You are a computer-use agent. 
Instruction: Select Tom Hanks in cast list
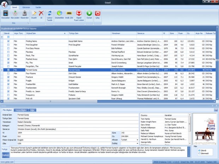(145, 119)
